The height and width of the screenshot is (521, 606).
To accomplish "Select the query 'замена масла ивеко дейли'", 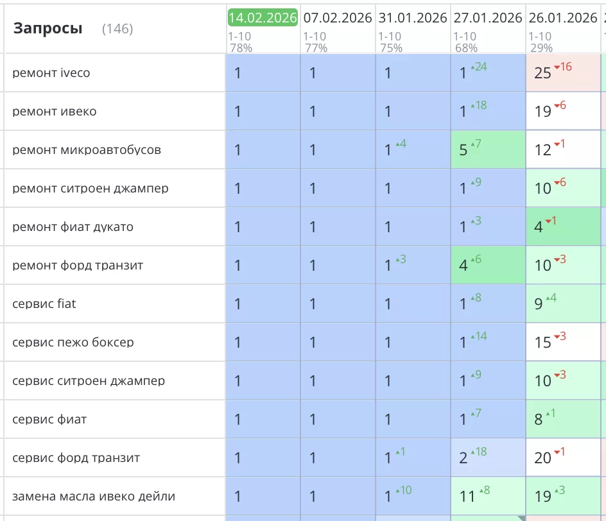I will (94, 497).
